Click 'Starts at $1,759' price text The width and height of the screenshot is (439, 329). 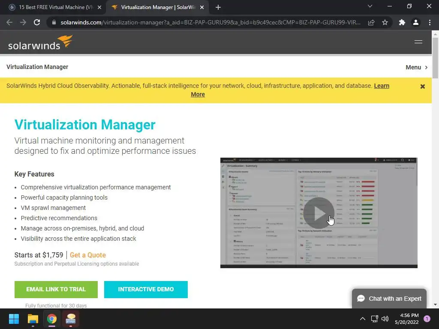(39, 255)
